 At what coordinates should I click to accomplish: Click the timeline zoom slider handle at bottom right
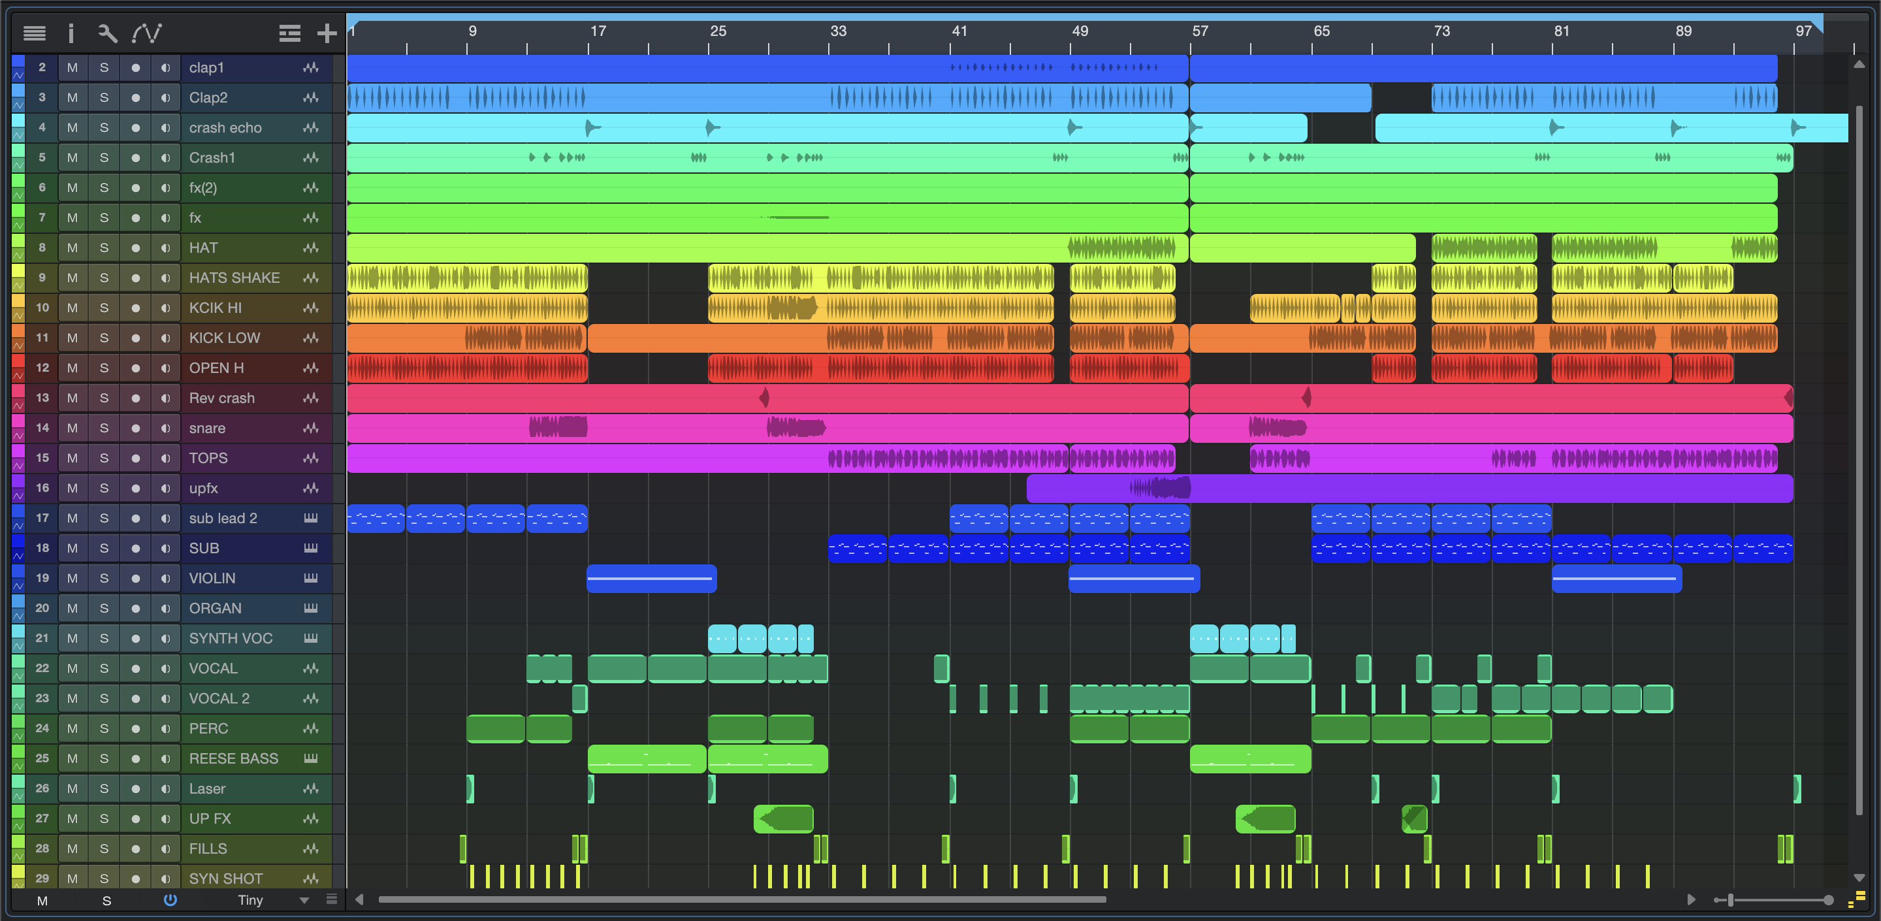click(x=1730, y=900)
